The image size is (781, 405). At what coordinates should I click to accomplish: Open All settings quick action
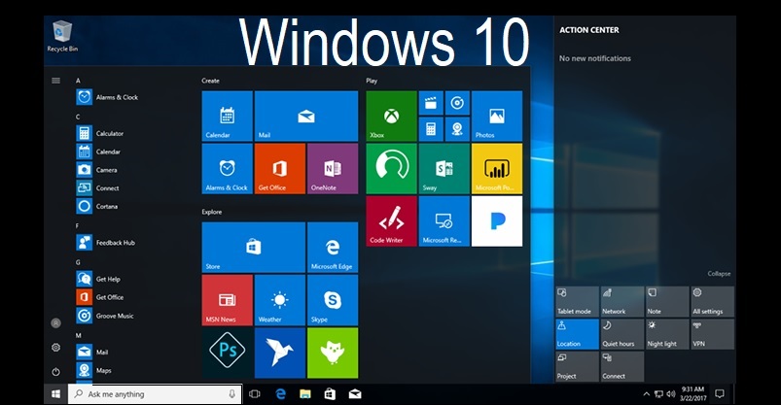[x=712, y=301]
